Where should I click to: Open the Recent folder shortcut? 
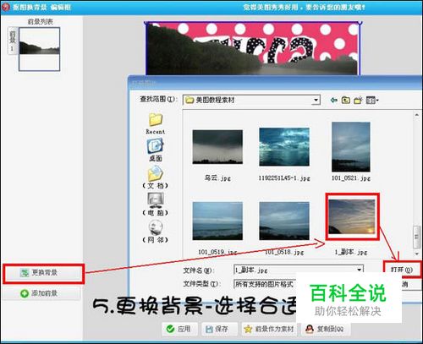point(156,123)
